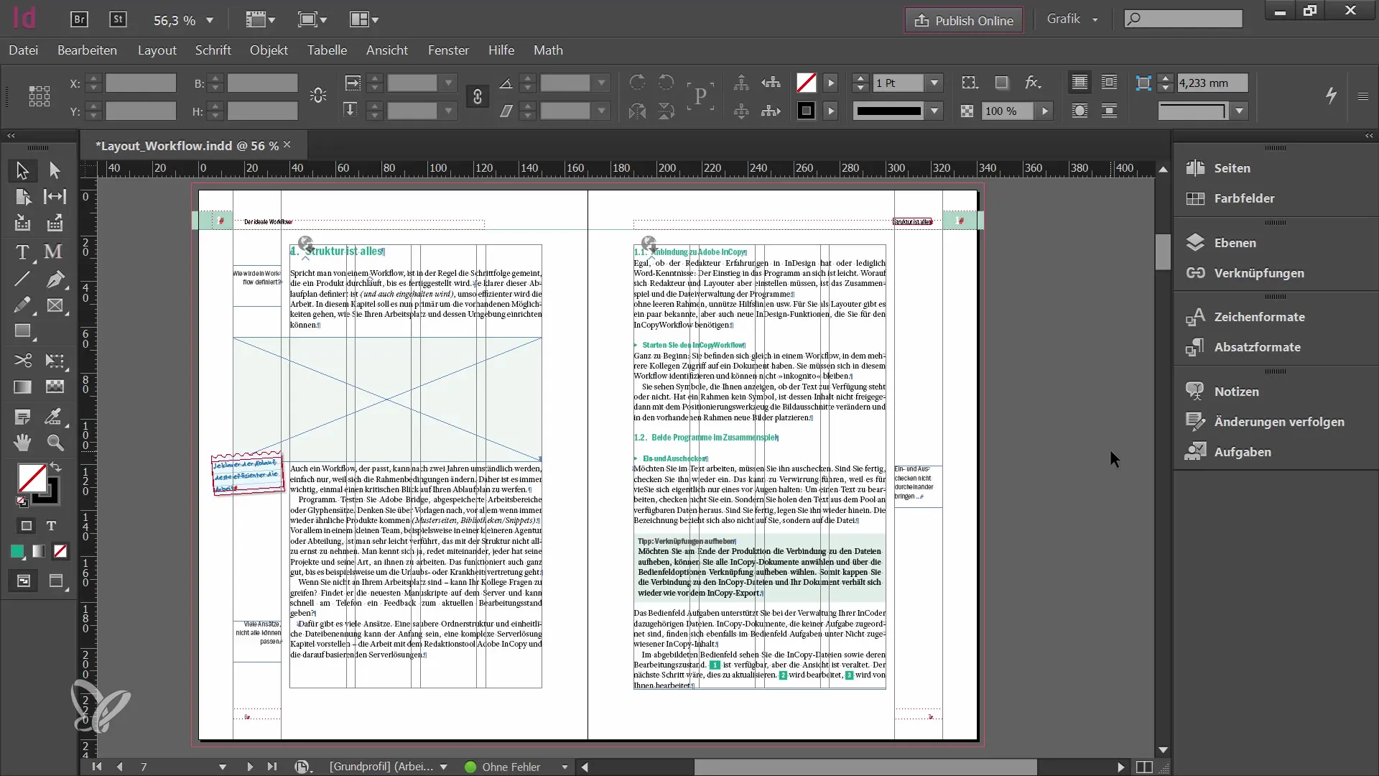Select the Selection tool arrow
1379x776 pixels.
coord(22,170)
